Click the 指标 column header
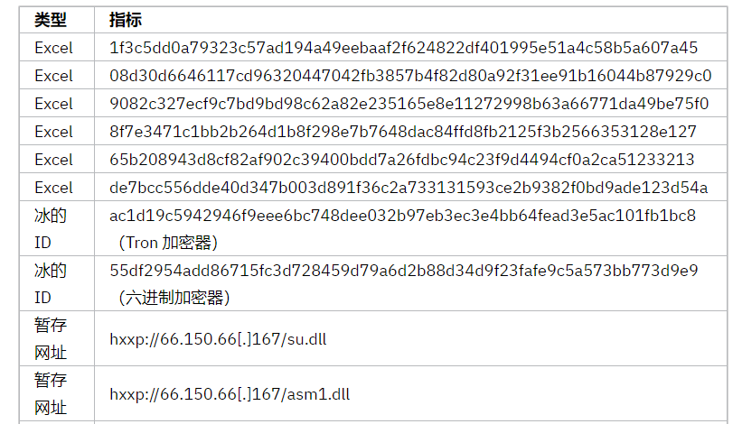This screenshot has width=742, height=424. pos(126,20)
